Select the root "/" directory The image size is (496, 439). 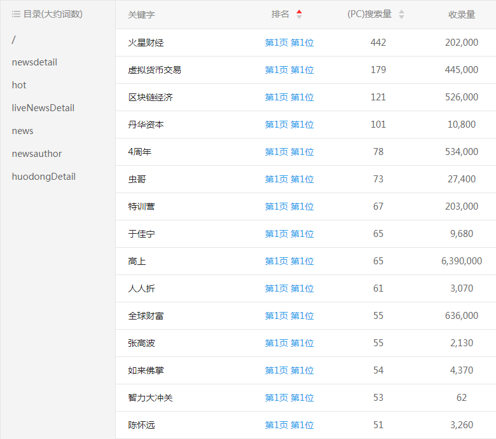coord(14,39)
